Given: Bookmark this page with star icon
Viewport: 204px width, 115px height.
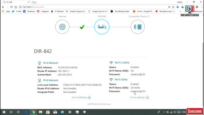Looking at the screenshot, I should [173, 7].
